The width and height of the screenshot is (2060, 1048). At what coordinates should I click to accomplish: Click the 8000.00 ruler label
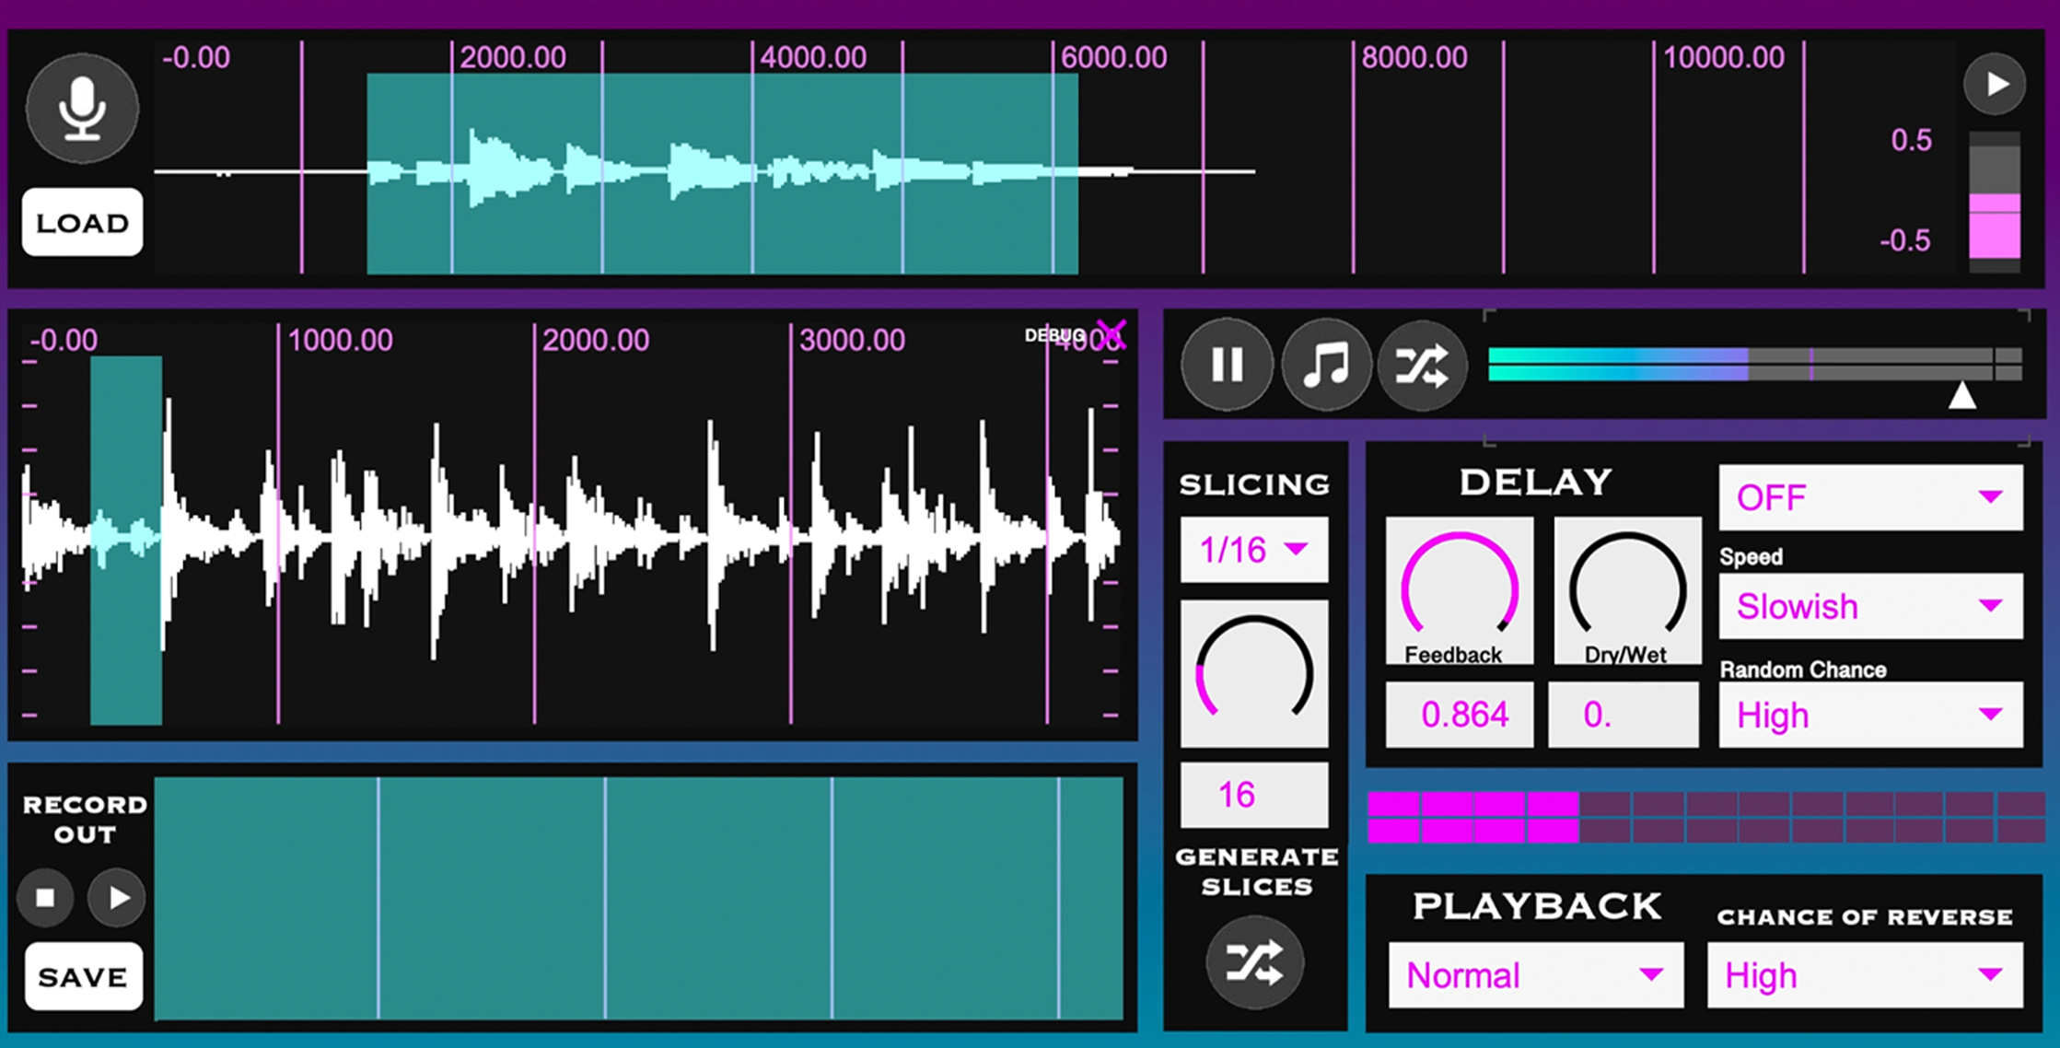(x=1414, y=58)
